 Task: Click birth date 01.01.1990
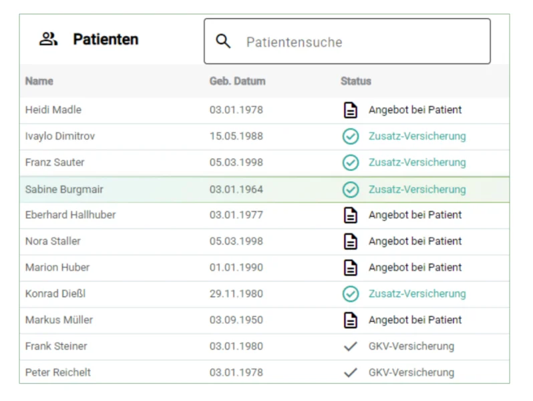(236, 267)
